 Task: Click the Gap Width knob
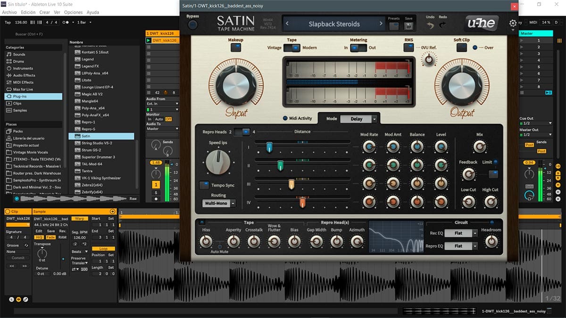(316, 241)
